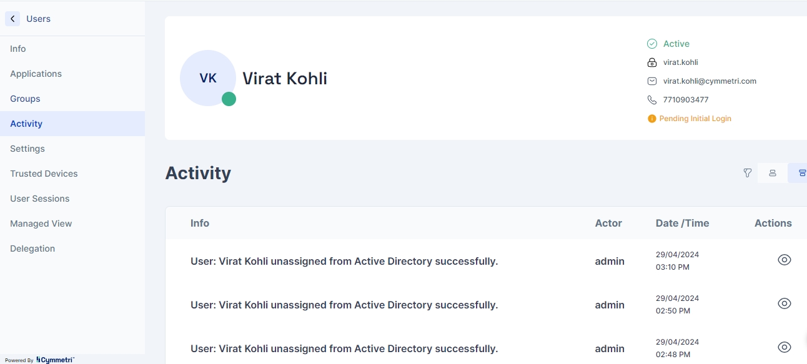The image size is (807, 364).
Task: View details of the 02:50 PM activity
Action: click(785, 303)
